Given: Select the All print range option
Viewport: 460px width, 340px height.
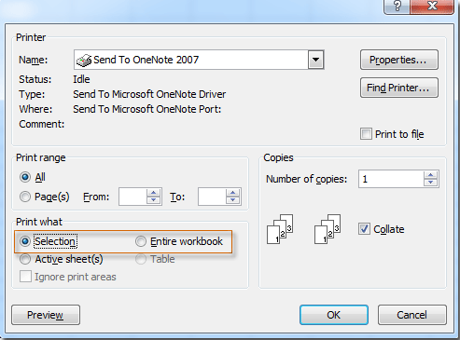Looking at the screenshot, I should 25,177.
